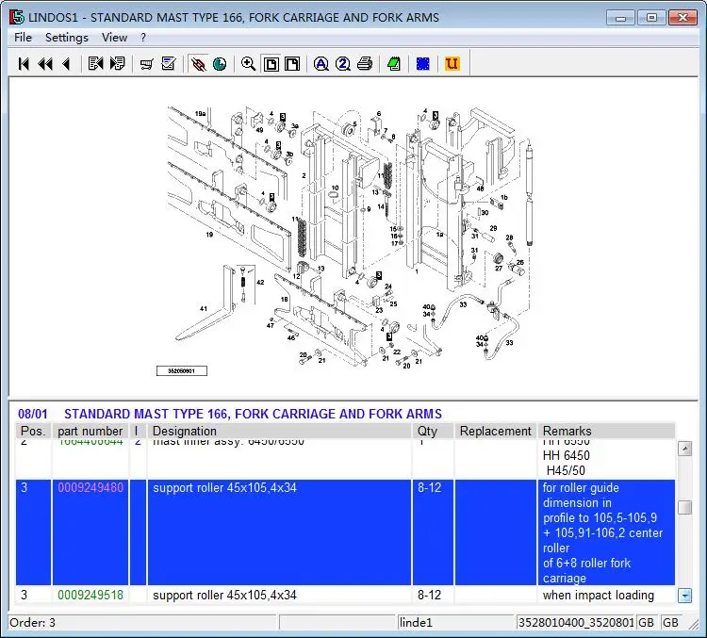Select part number 0009249480

90,488
